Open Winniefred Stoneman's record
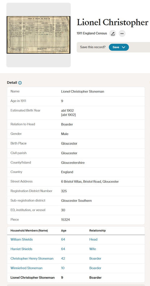This screenshot has height=286, width=150. (x=26, y=268)
